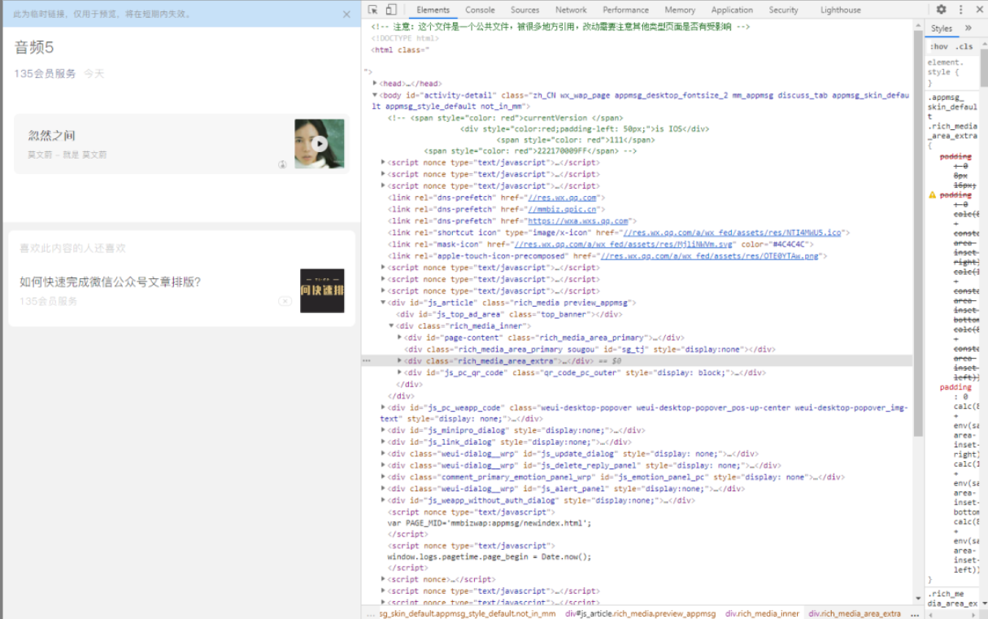This screenshot has height=619, width=988.
Task: Toggle the device toolbar icon
Action: click(390, 10)
